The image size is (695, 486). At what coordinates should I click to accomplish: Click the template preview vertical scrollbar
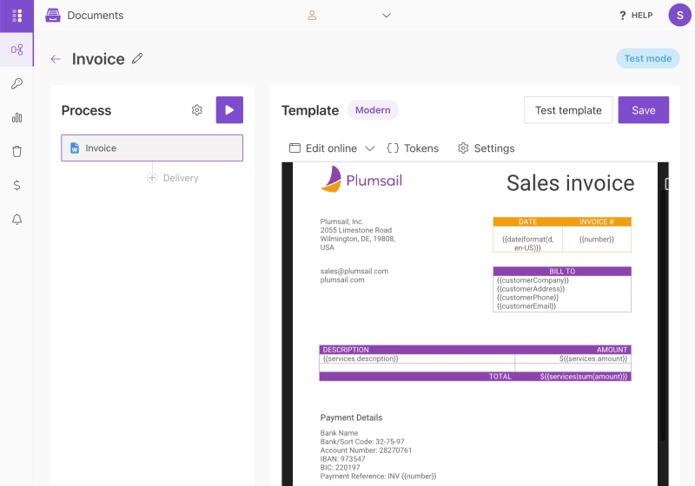coord(663,314)
